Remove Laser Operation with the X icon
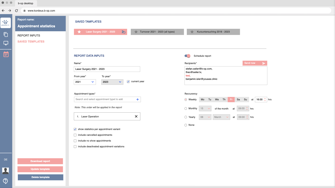 coord(136,116)
